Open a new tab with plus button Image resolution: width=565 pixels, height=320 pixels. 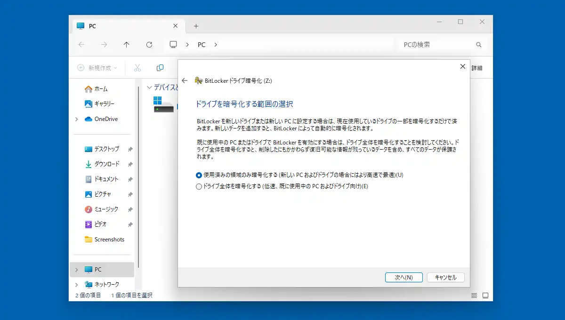196,26
